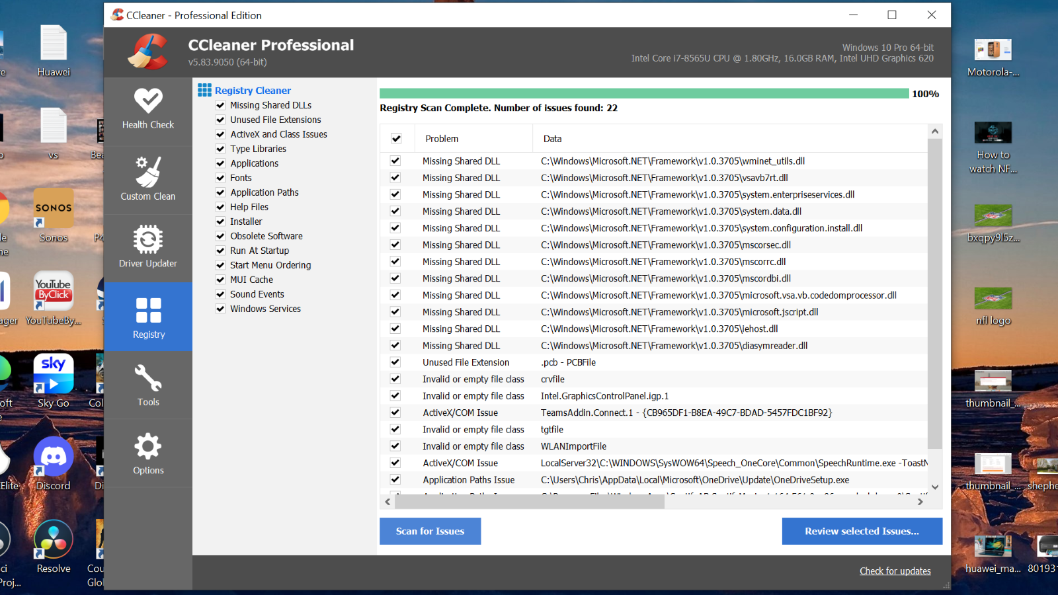Uncheck the wminet_utils.dll issue row
Viewport: 1058px width, 595px height.
pyautogui.click(x=395, y=161)
